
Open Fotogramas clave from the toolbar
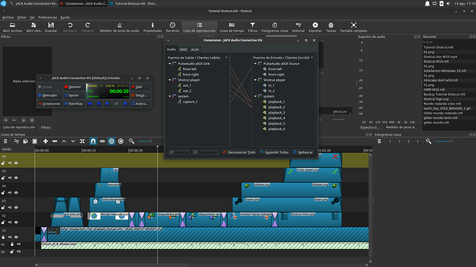click(275, 27)
